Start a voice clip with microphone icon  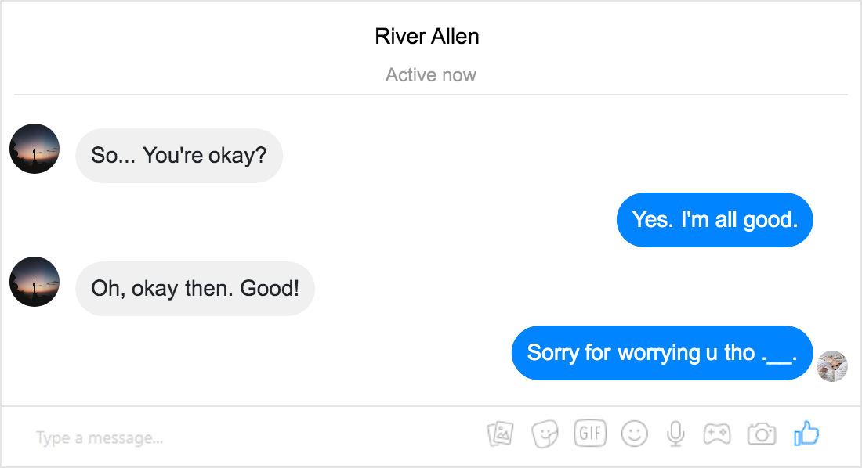(x=675, y=434)
